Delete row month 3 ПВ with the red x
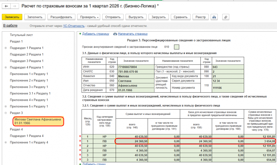The height and width of the screenshot is (165, 277). tap(80, 159)
